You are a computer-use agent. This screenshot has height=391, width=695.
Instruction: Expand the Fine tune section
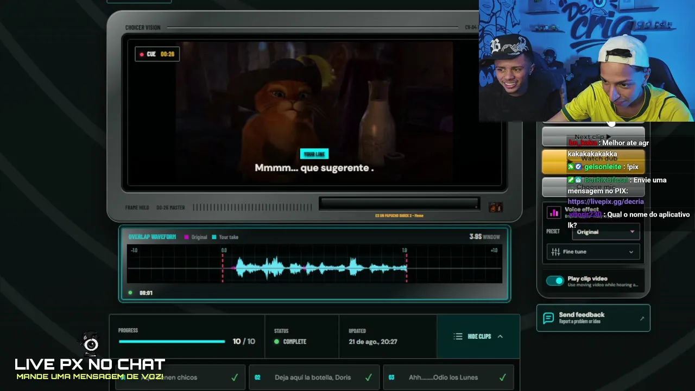(593, 252)
